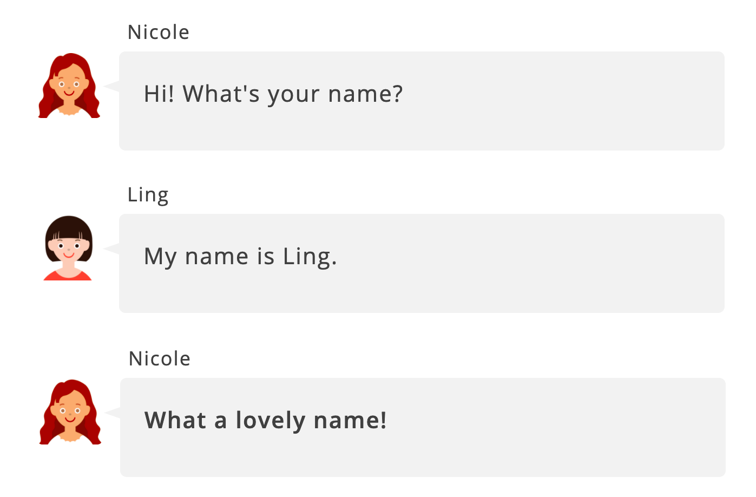This screenshot has height=497, width=756.
Task: Click the word "Hi!" in the first message
Action: 159,94
